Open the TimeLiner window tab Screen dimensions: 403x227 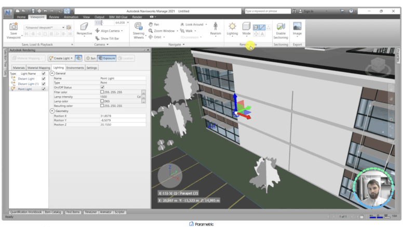coord(90,212)
